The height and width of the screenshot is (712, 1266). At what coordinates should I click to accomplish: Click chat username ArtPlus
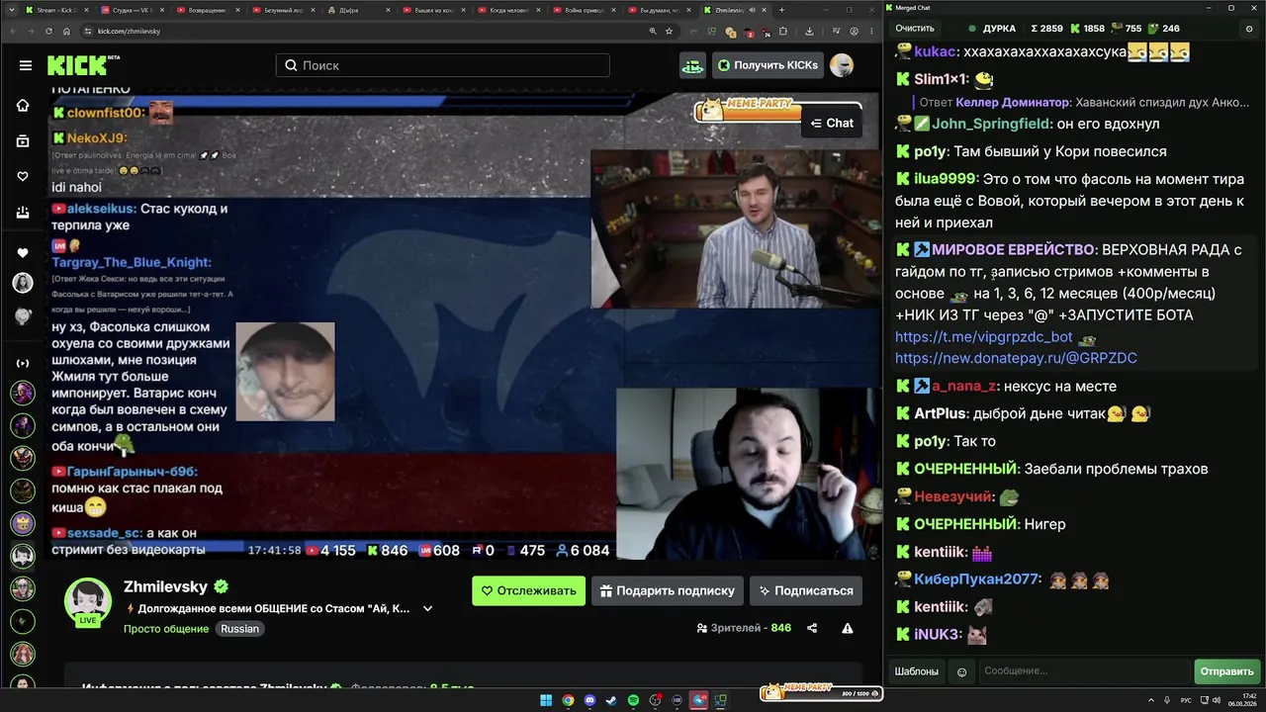[940, 413]
